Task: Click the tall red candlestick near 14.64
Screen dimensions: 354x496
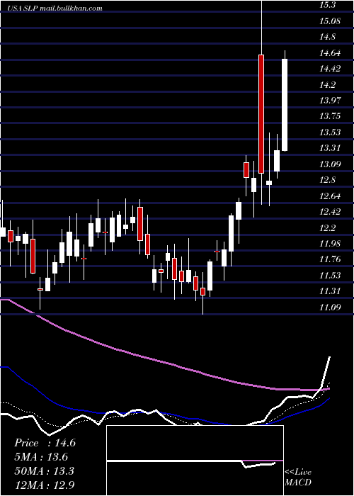Action: 261,114
